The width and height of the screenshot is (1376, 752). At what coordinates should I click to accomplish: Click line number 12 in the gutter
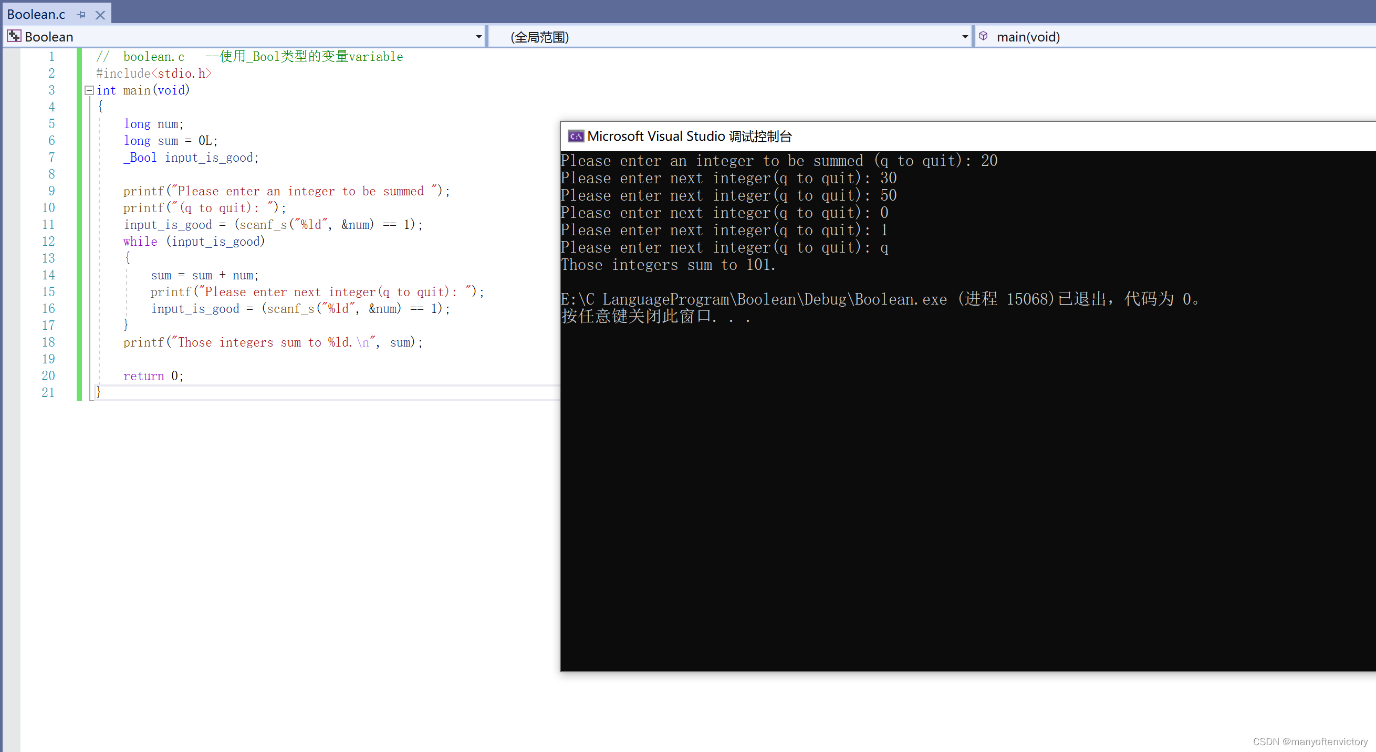48,242
